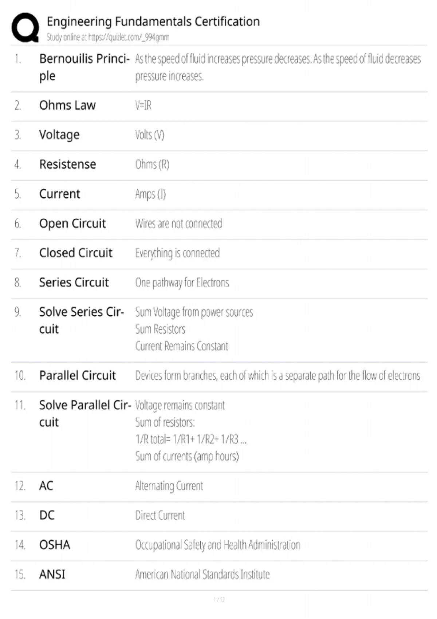Click the Parallel Circuit term

point(77,375)
